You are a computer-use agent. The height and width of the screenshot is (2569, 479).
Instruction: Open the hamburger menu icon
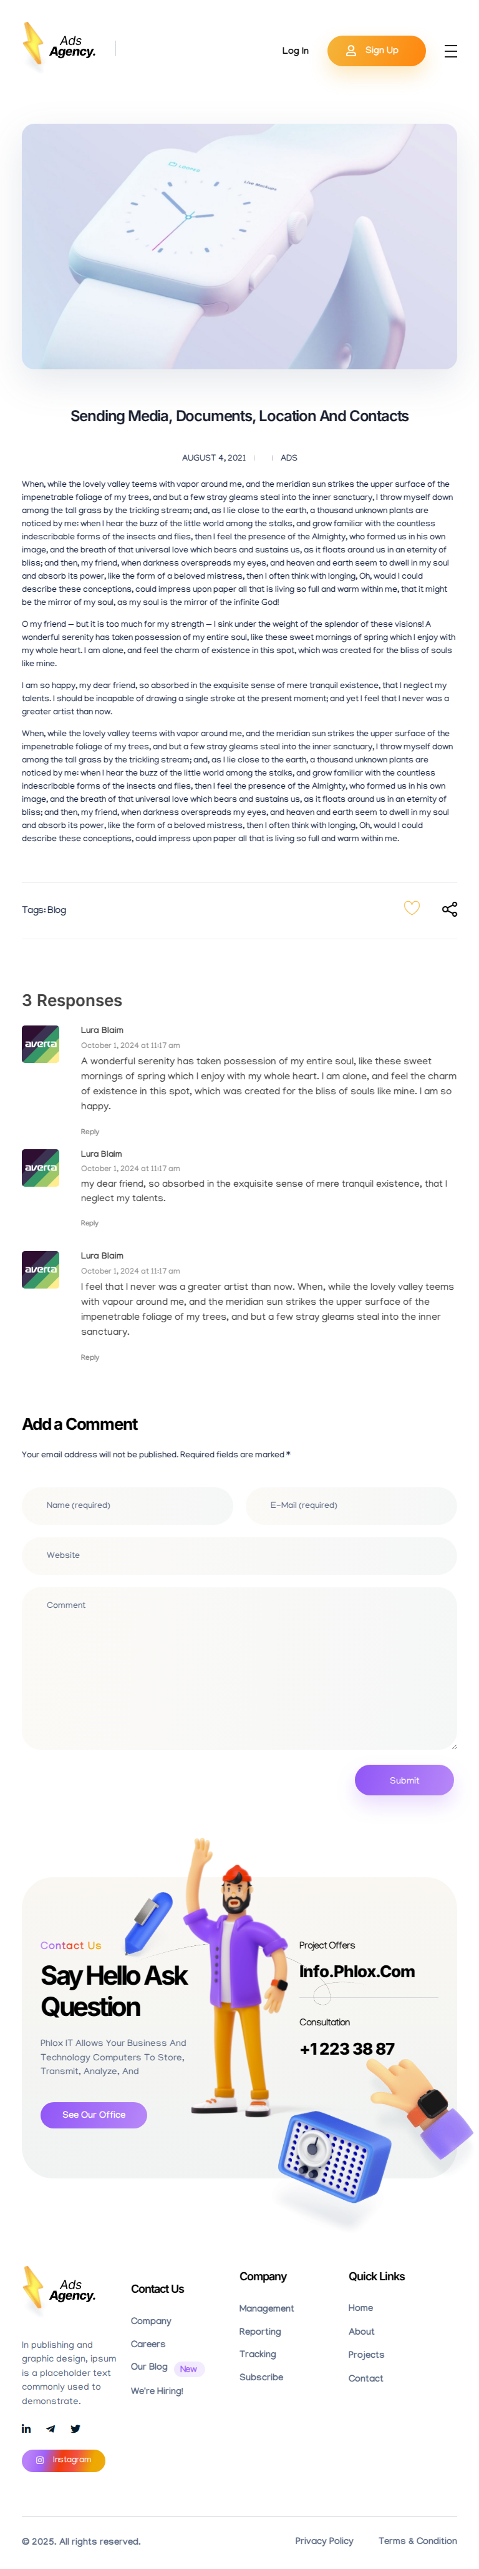coord(450,51)
